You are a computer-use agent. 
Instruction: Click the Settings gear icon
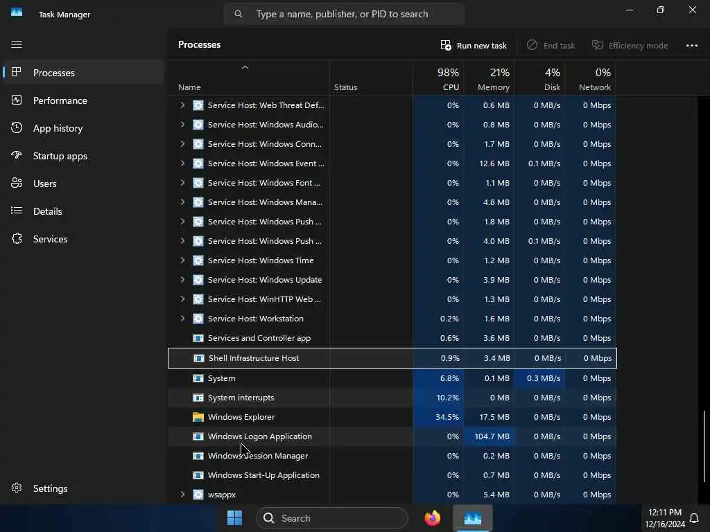(x=17, y=488)
